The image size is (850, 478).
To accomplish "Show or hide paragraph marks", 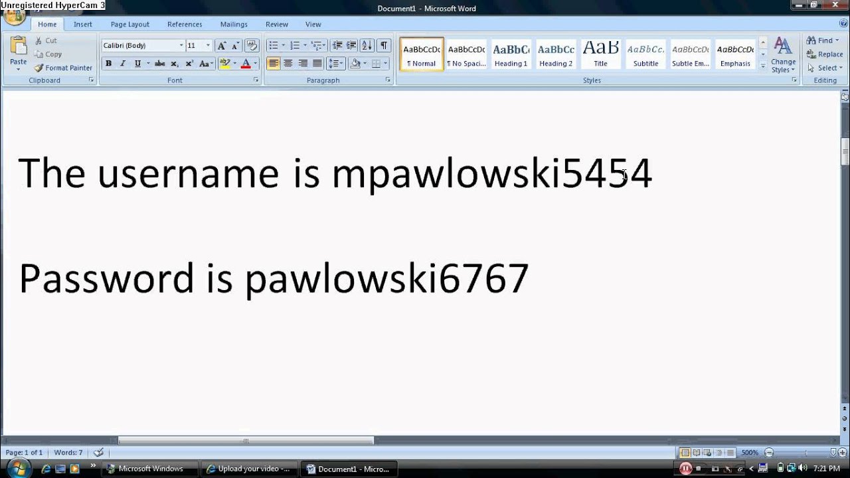I will tap(384, 45).
